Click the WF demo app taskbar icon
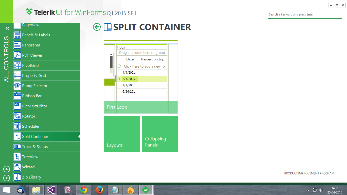The height and width of the screenshot is (195, 347). click(x=146, y=190)
